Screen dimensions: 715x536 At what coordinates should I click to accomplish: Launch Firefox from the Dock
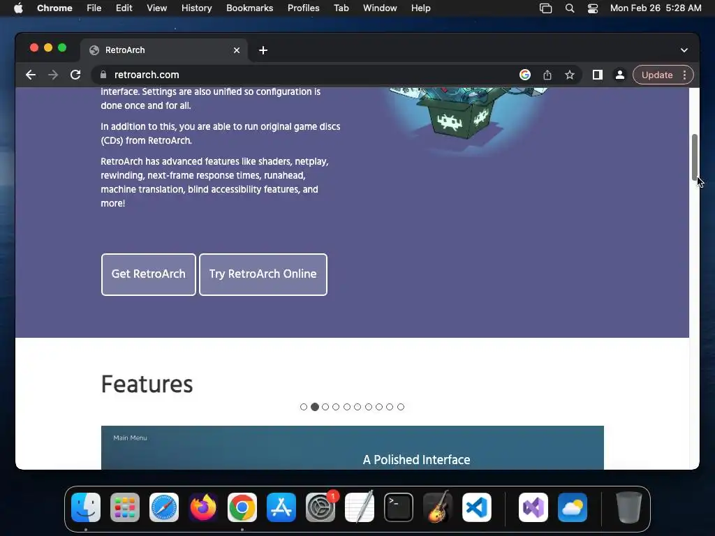point(203,507)
